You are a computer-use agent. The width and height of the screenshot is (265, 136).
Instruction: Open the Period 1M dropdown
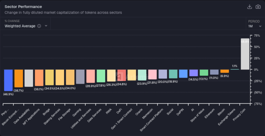coord(255,26)
